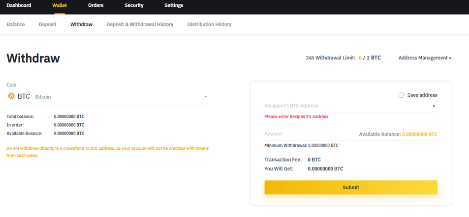Go to the Dashboard menu
This screenshot has height=217, width=469.
(x=19, y=5)
